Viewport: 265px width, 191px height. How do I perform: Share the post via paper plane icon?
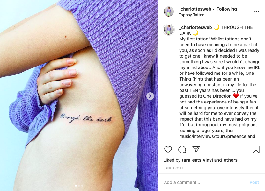[x=196, y=149]
